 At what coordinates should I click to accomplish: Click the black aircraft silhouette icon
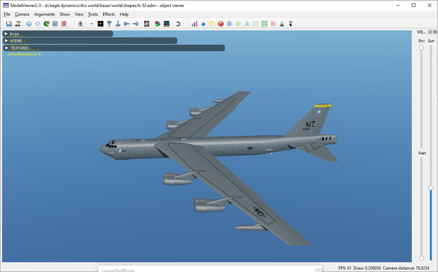pyautogui.click(x=290, y=24)
